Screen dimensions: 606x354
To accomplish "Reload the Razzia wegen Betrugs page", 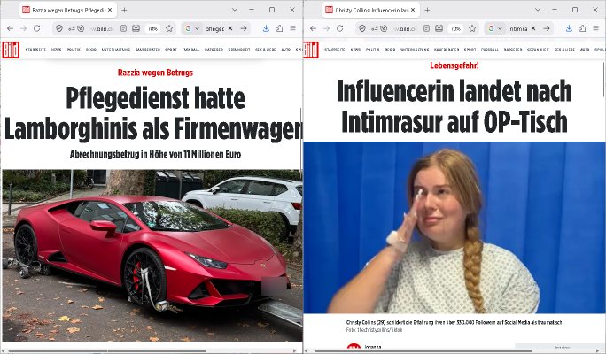I will [36, 28].
